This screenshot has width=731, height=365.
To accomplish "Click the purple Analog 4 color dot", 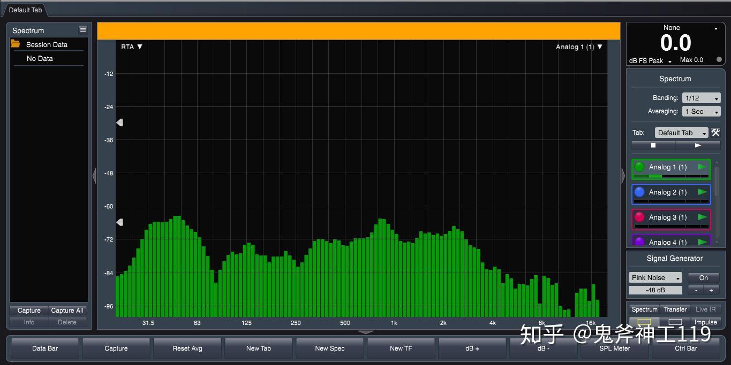I will (639, 242).
